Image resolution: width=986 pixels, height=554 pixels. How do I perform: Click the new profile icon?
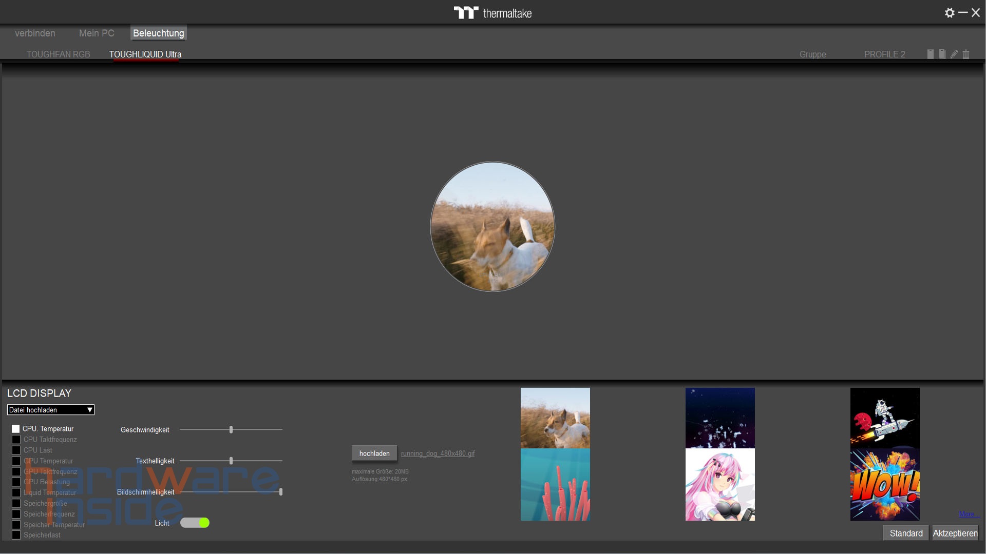coord(930,54)
